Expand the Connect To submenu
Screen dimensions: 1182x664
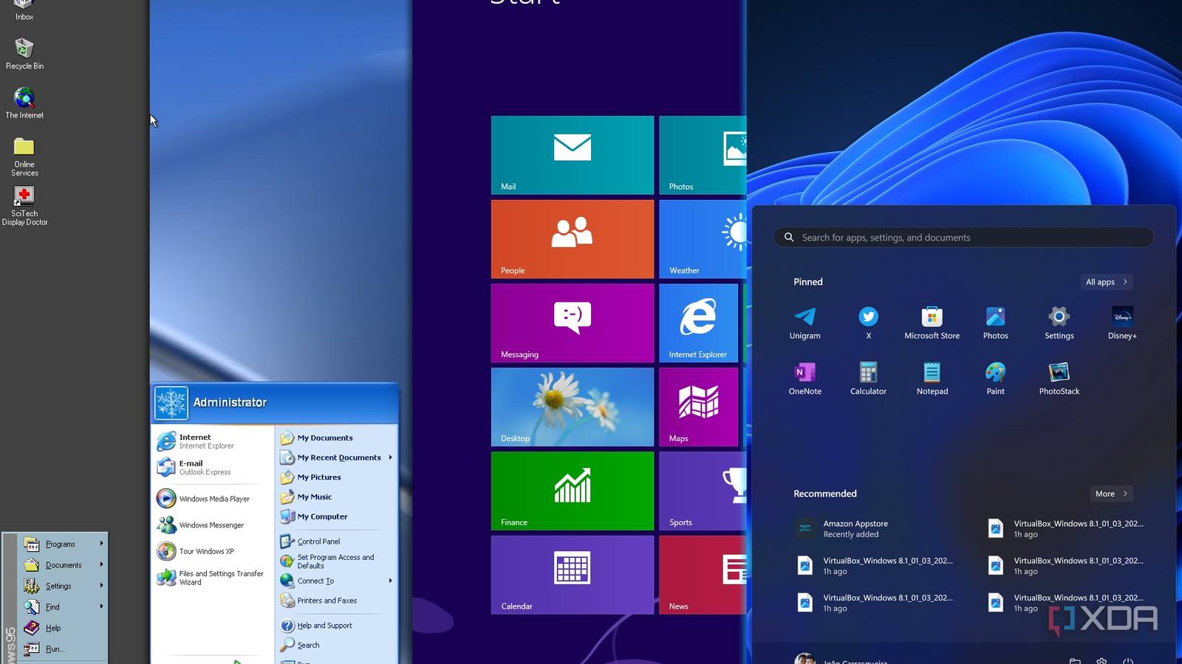[315, 581]
